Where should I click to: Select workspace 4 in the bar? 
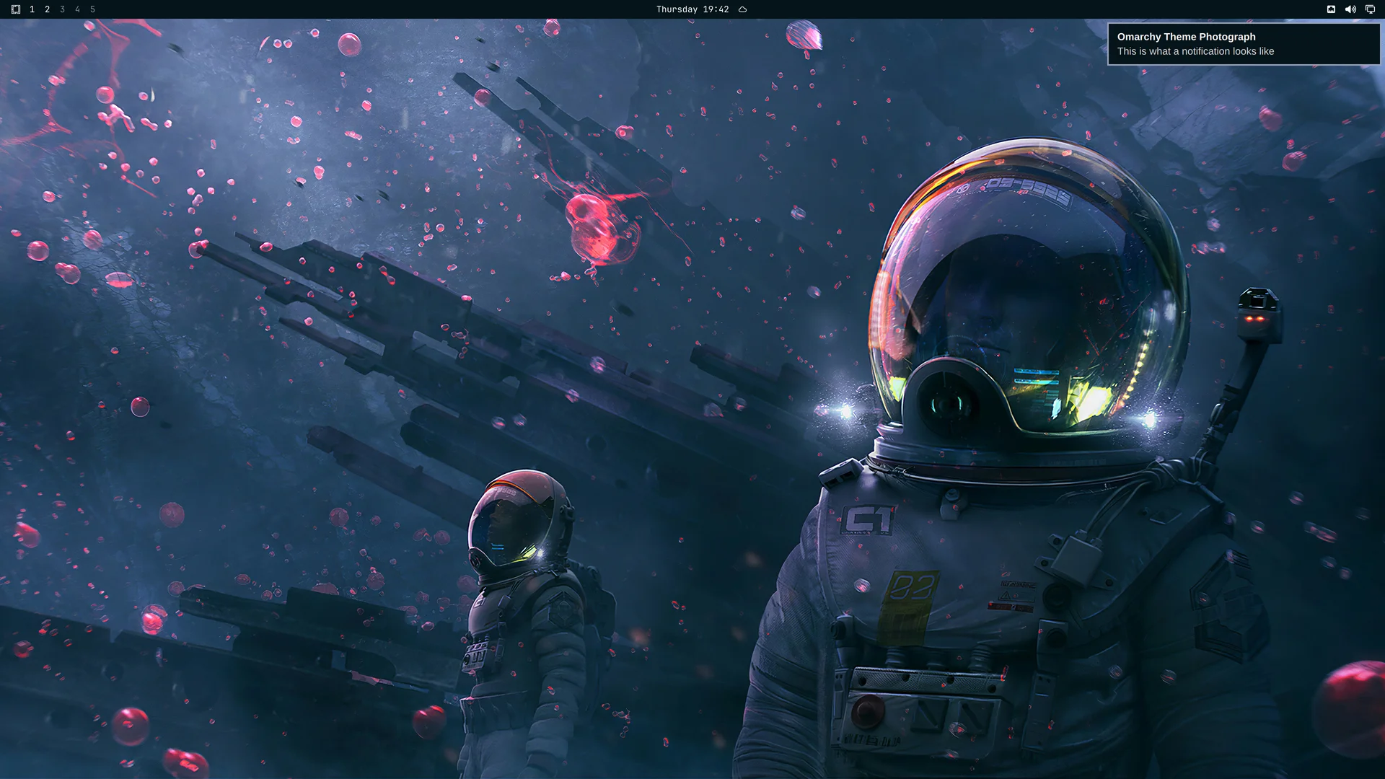77,9
